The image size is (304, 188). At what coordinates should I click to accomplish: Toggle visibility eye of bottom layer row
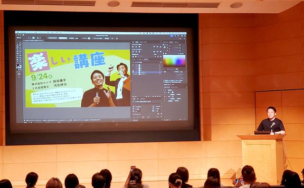(133, 74)
